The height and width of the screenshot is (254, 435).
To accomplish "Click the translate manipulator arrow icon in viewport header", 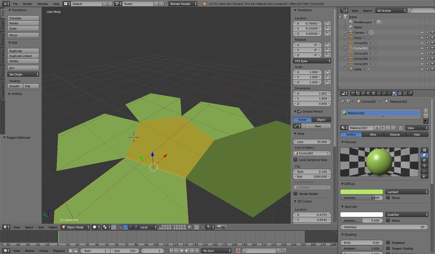I will (x=125, y=227).
